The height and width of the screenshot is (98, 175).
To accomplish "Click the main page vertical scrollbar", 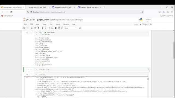I will [x=174, y=50].
